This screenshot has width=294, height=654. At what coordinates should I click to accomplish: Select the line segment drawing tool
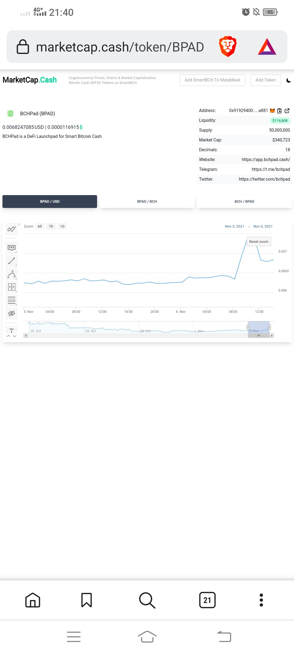11,261
